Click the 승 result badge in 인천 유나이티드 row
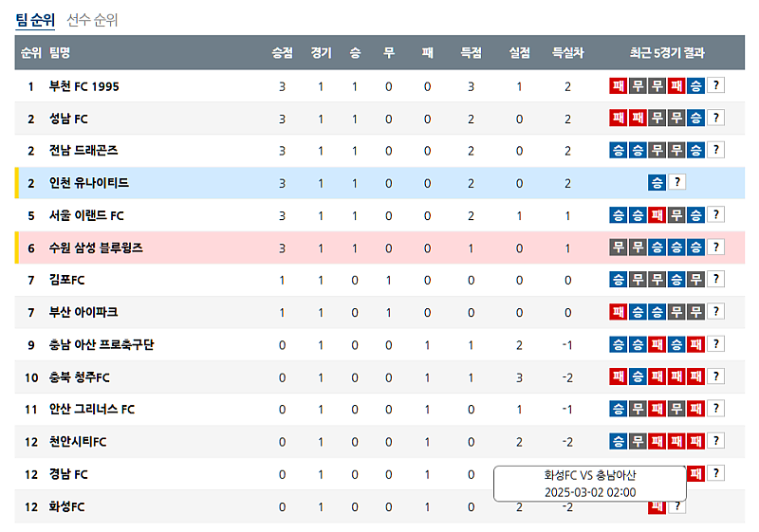This screenshot has width=759, height=532. pos(657,183)
